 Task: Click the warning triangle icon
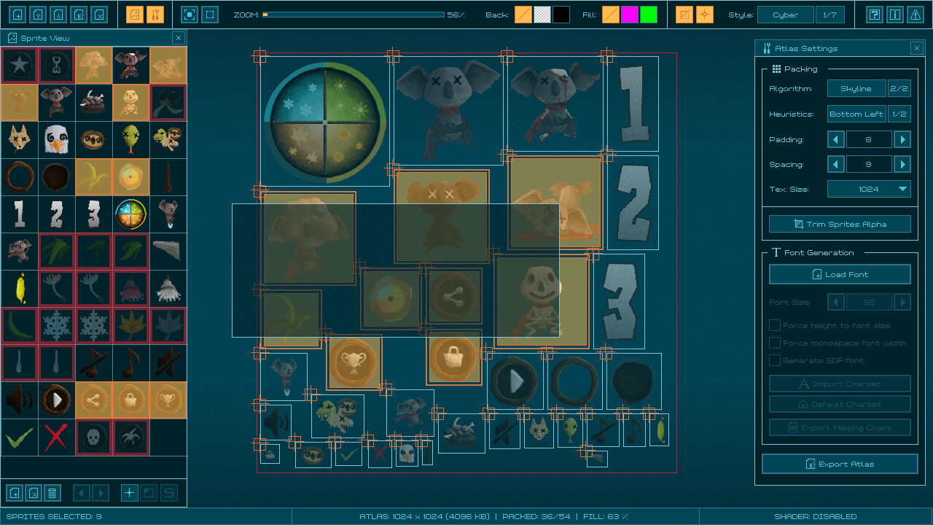coord(916,14)
